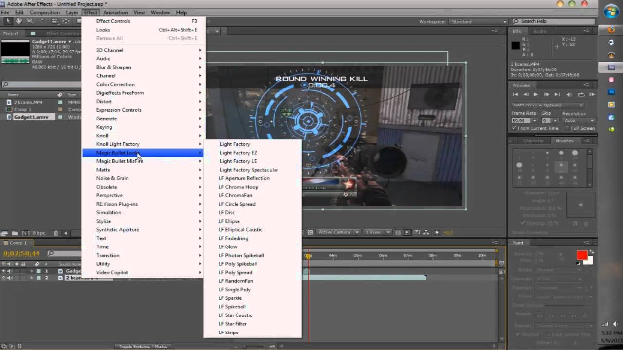Enable Full Screen checkbox

(567, 128)
